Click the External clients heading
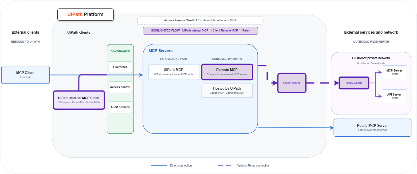The image size is (417, 174). click(25, 32)
